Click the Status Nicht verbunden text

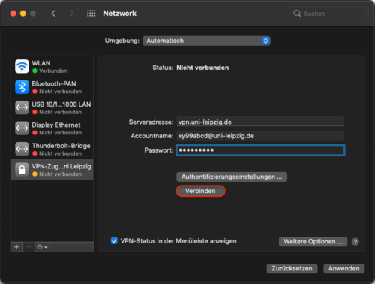[202, 68]
